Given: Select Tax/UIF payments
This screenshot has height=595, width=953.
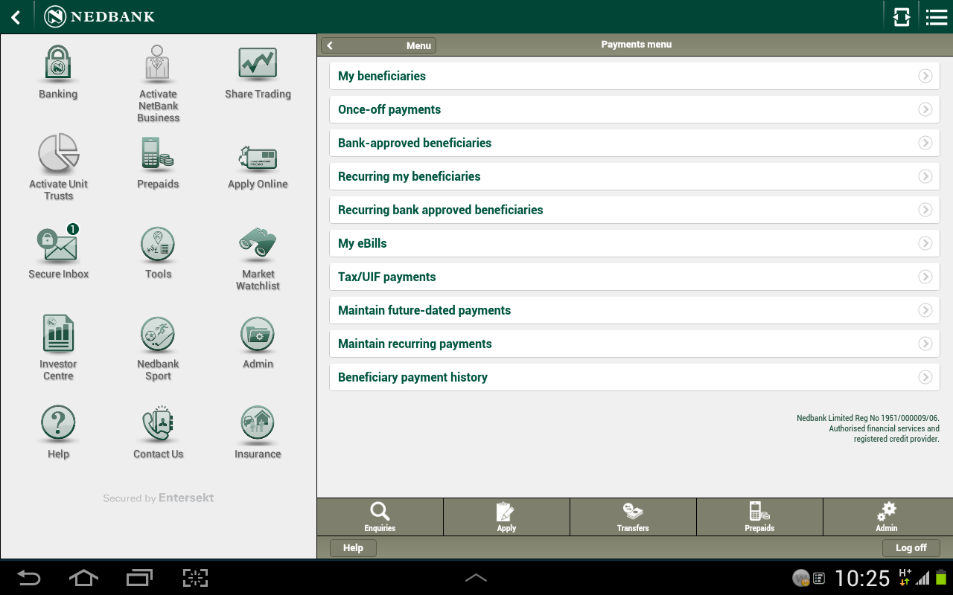Looking at the screenshot, I should coord(634,277).
